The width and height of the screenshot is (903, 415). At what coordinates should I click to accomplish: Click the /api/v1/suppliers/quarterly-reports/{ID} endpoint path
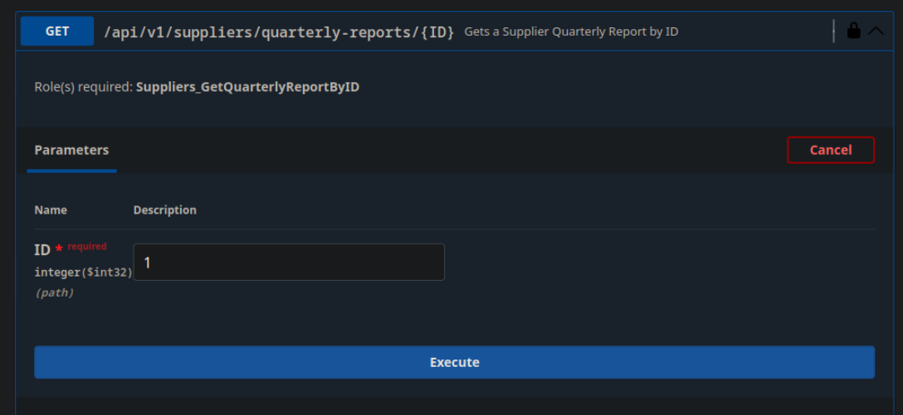[279, 32]
